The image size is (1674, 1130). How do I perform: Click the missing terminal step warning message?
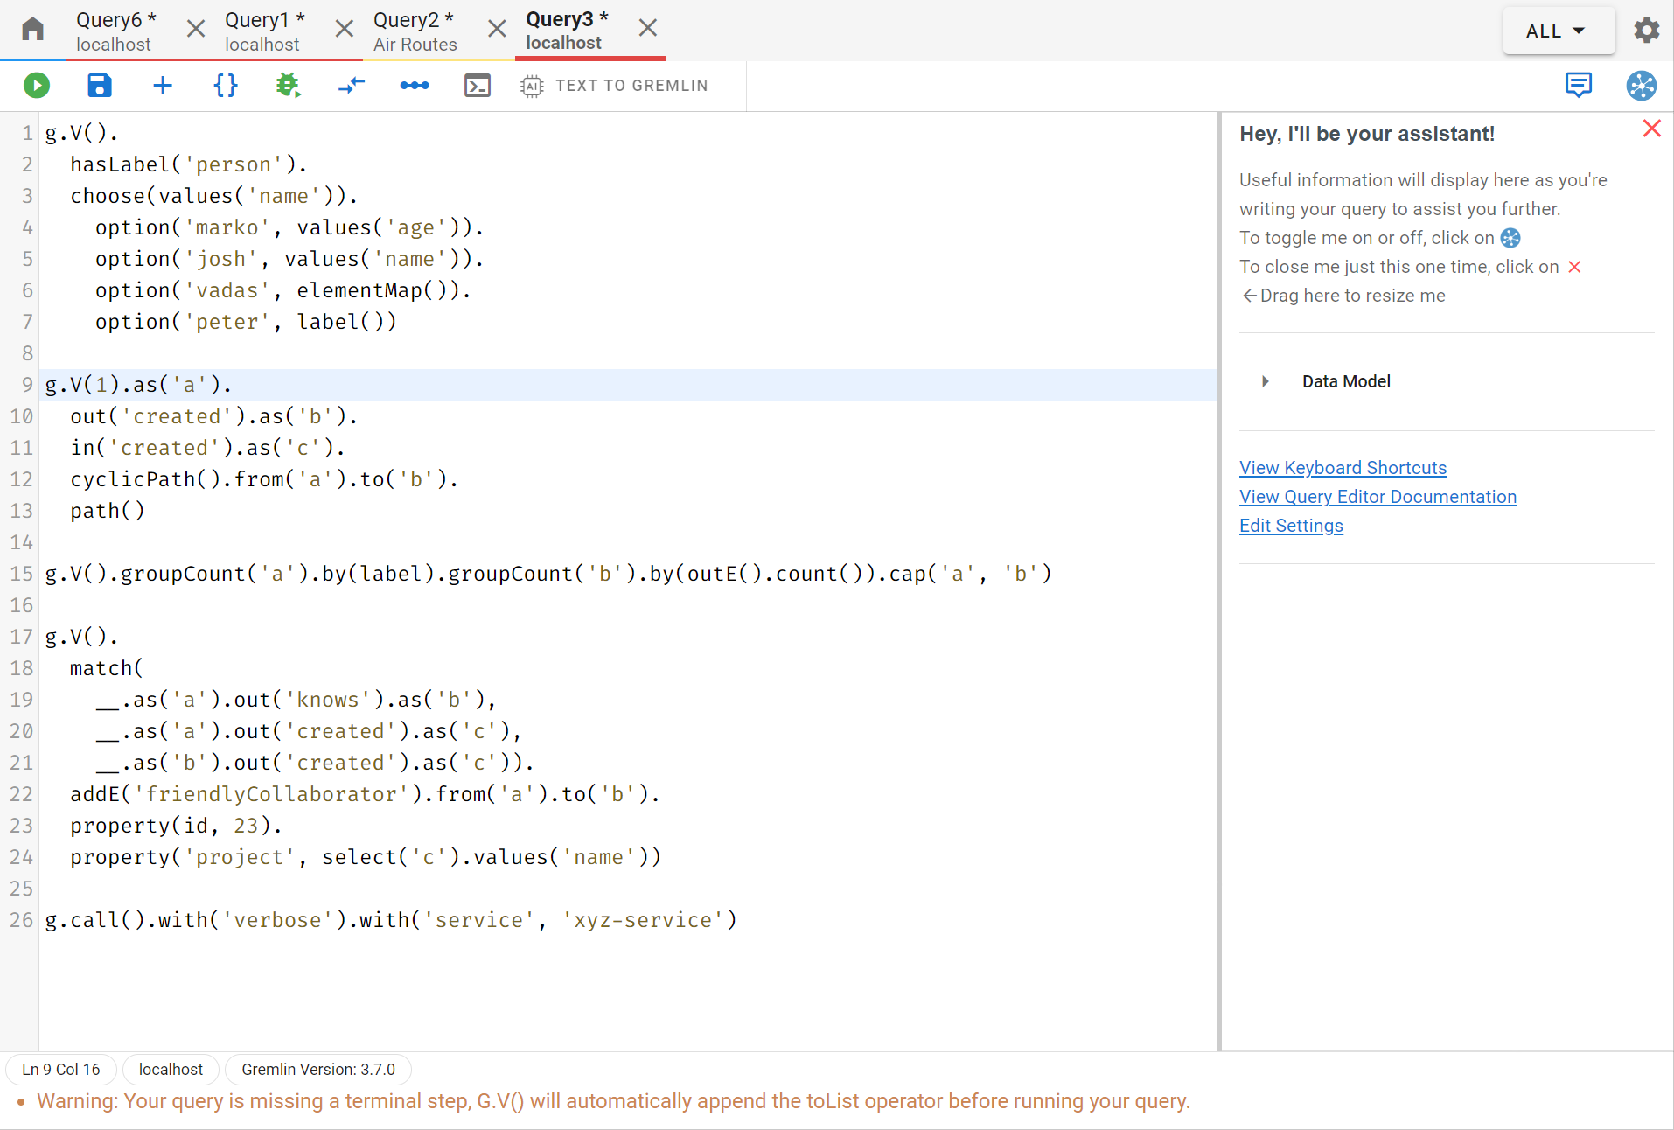[613, 1101]
